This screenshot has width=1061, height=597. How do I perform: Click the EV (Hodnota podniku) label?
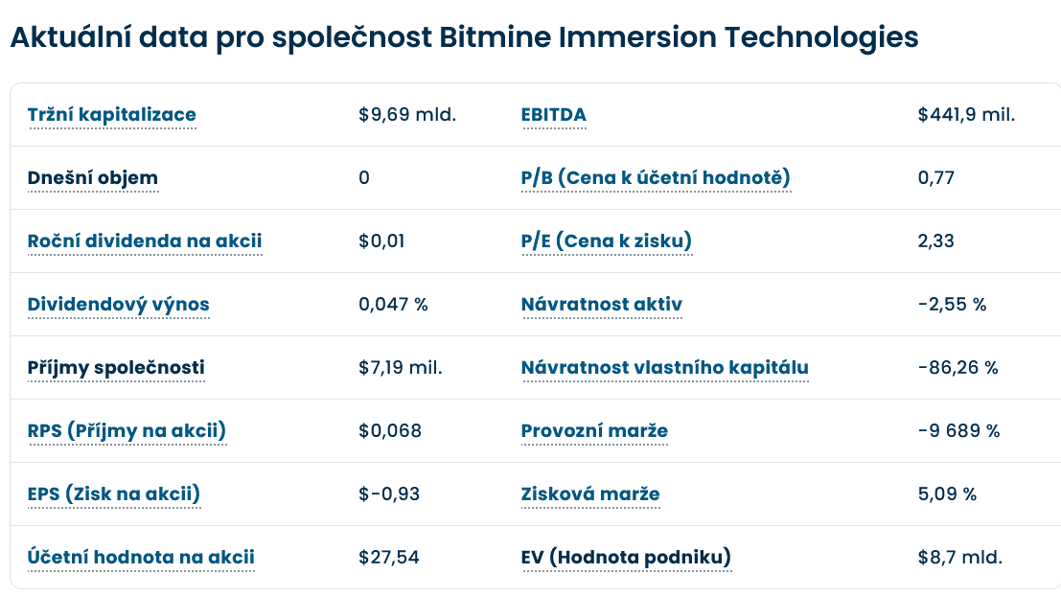(x=626, y=558)
